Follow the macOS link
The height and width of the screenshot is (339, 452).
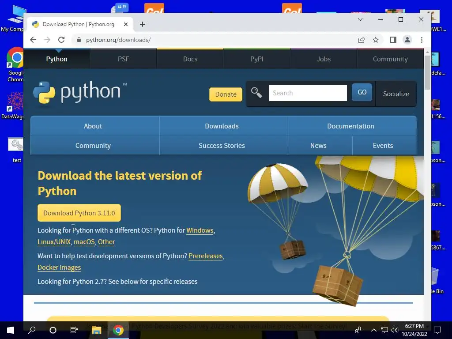[84, 242]
